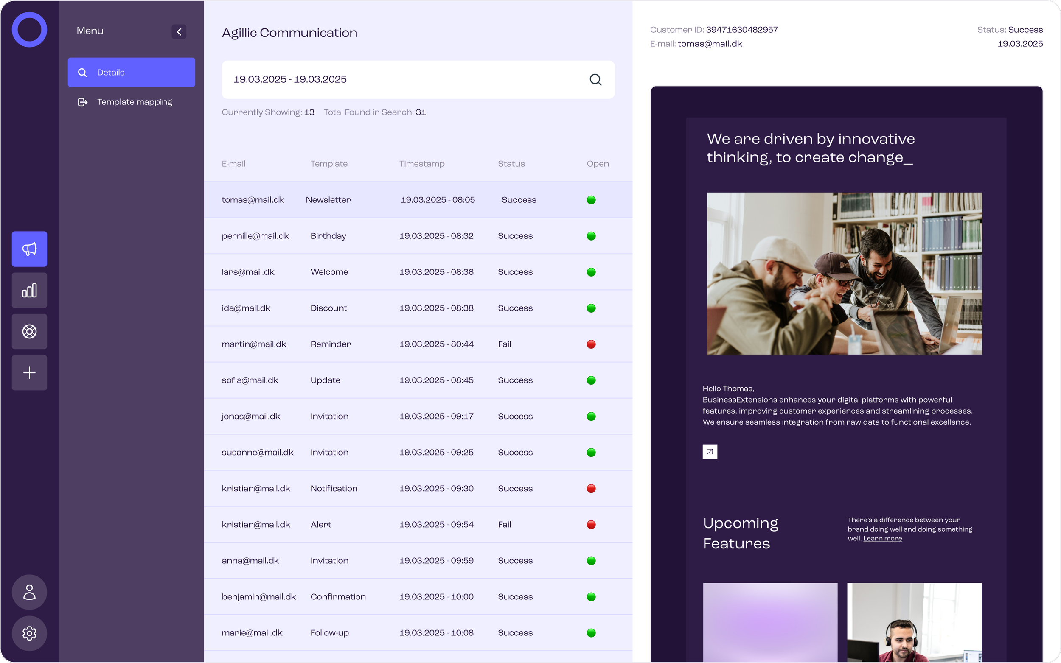
Task: Expand the Template column header options
Action: tap(329, 164)
